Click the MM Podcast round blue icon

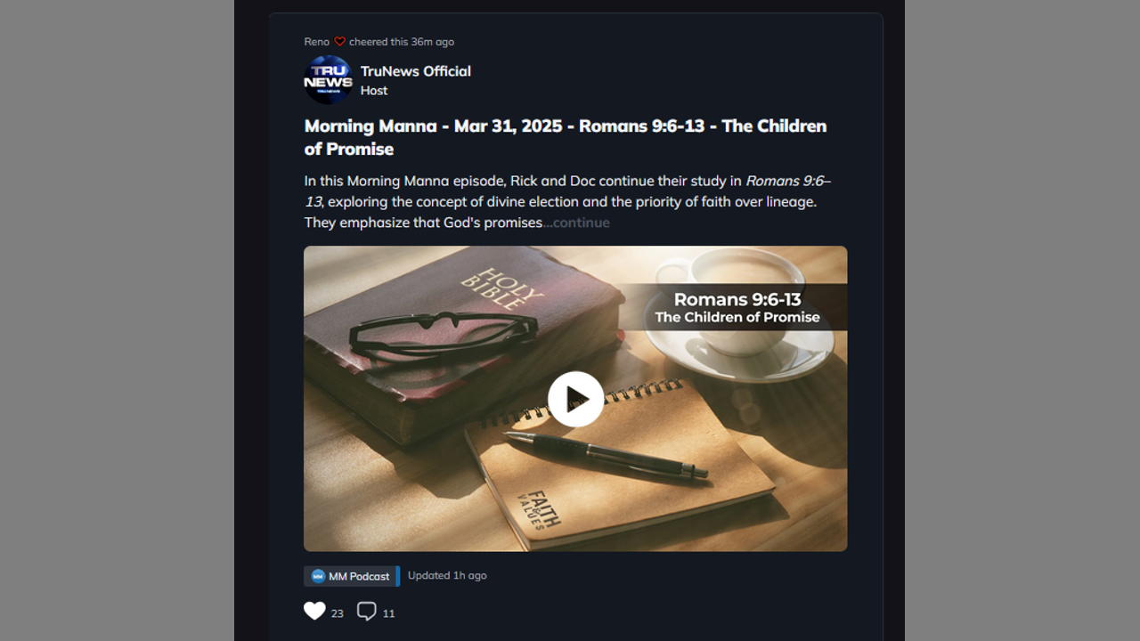318,576
